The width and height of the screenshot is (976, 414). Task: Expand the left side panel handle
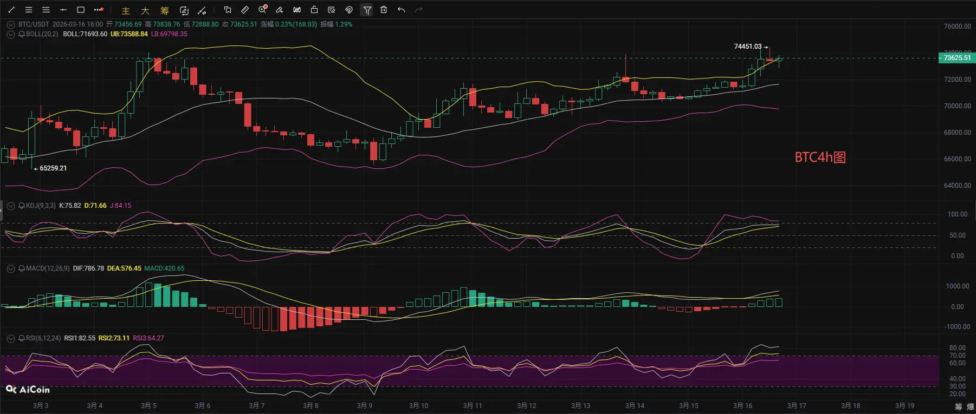pyautogui.click(x=1, y=211)
